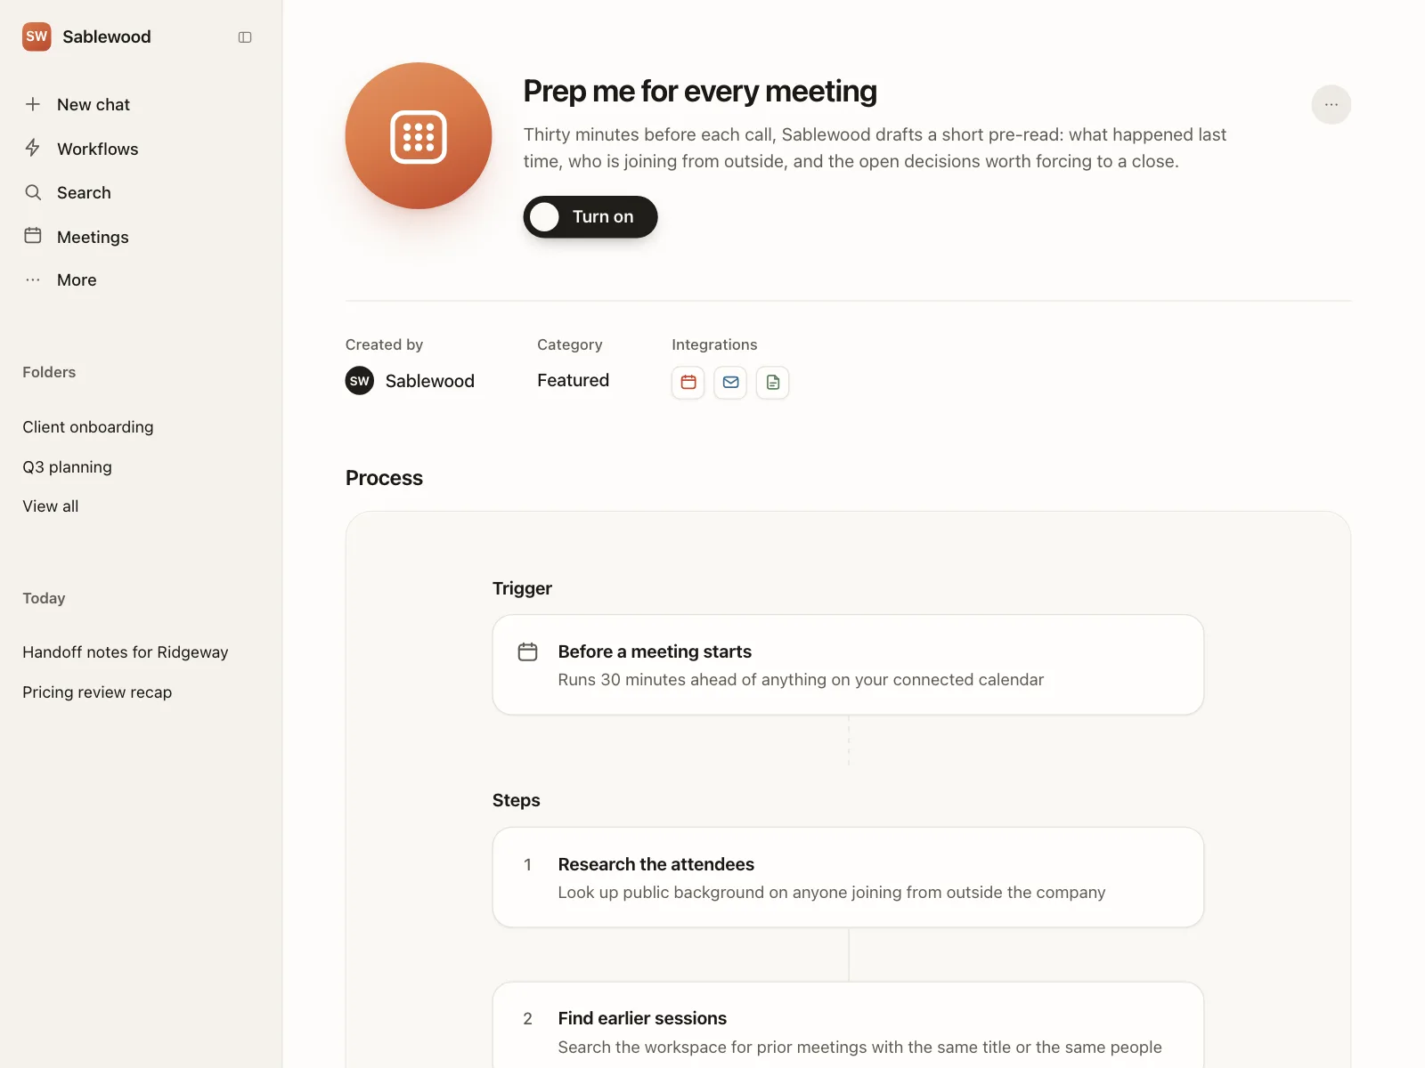Click the Prep me for every meeting title

point(700,91)
